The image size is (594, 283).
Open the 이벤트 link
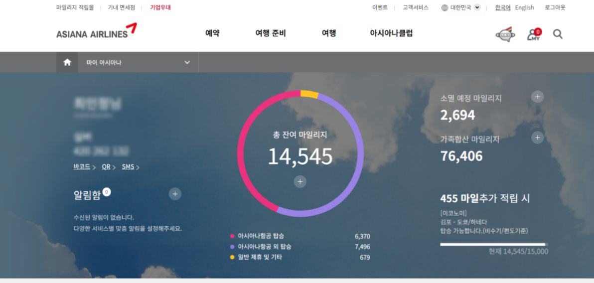pyautogui.click(x=380, y=7)
